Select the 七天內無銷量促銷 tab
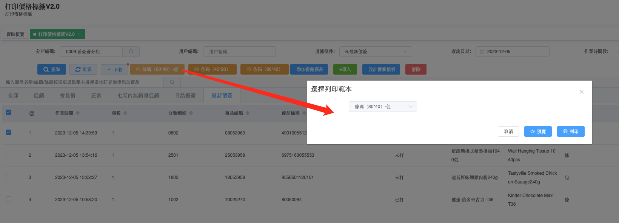Viewport: 619px width, 223px height. [x=138, y=96]
